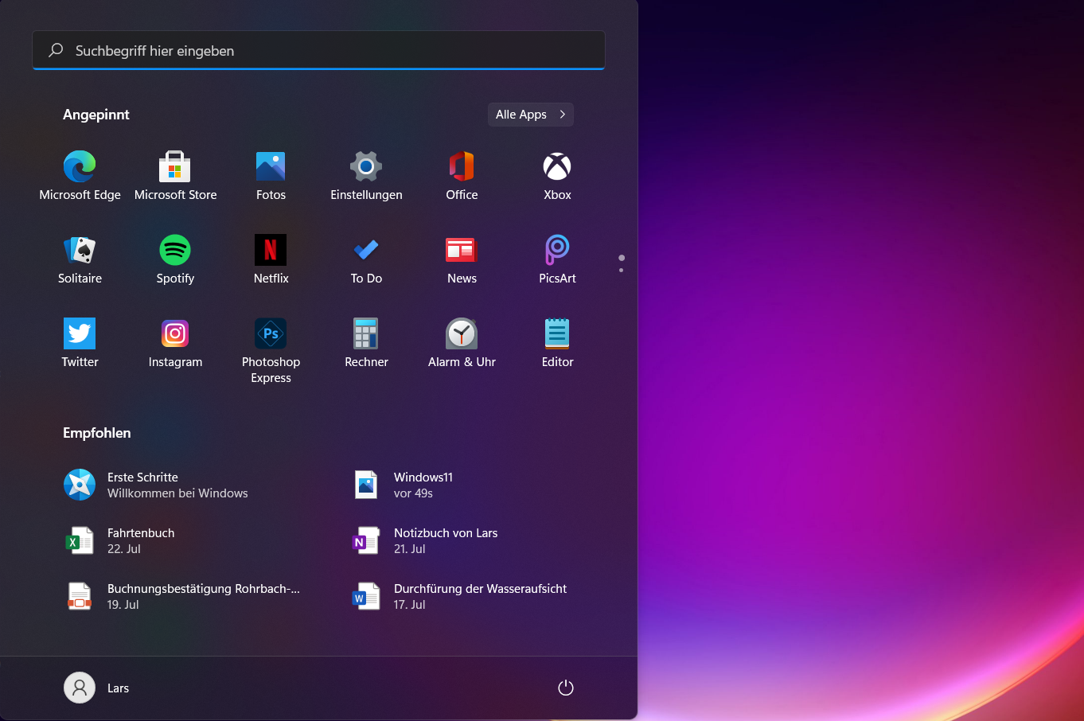Open the Rechner calculator app

click(366, 343)
